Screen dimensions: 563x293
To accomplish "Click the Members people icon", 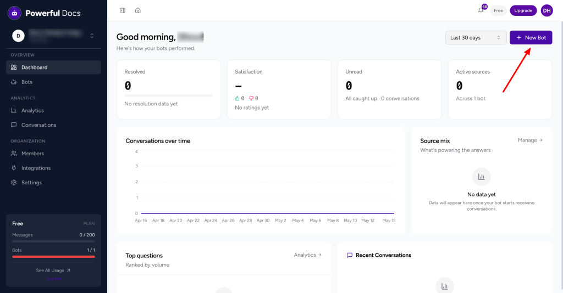I will pyautogui.click(x=14, y=153).
